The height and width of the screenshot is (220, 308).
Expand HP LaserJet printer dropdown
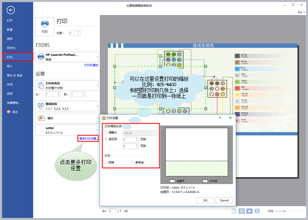67,57
